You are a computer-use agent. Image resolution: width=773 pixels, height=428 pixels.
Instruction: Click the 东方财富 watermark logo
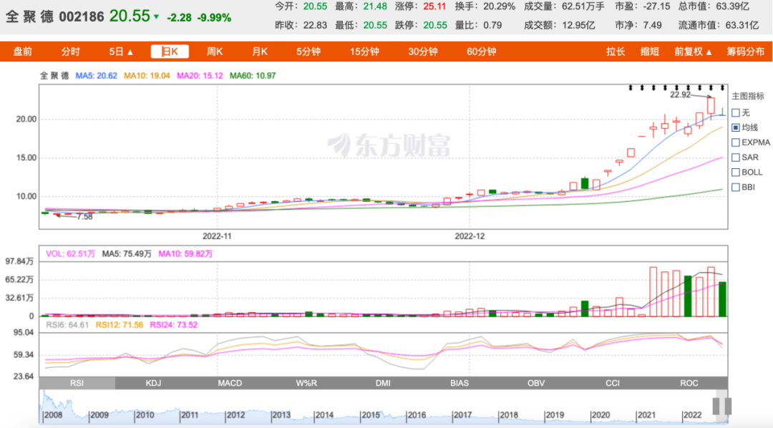(x=389, y=146)
